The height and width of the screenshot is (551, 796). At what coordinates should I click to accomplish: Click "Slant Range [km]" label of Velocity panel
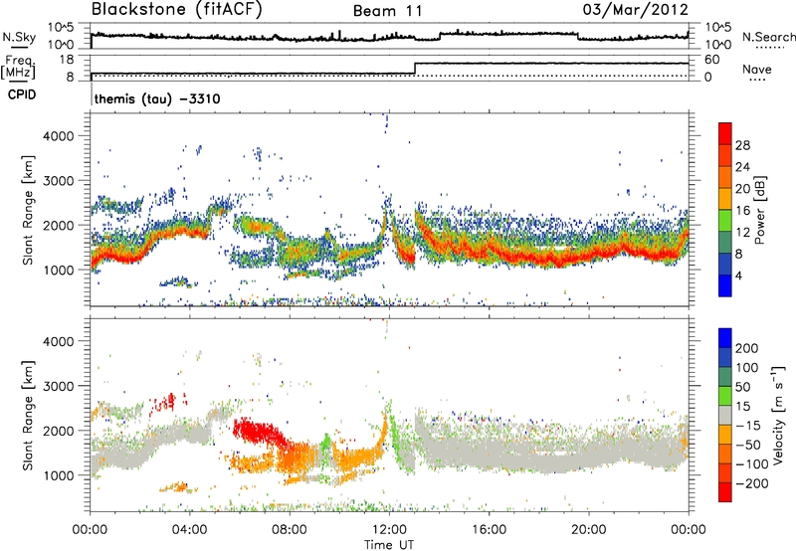click(28, 415)
